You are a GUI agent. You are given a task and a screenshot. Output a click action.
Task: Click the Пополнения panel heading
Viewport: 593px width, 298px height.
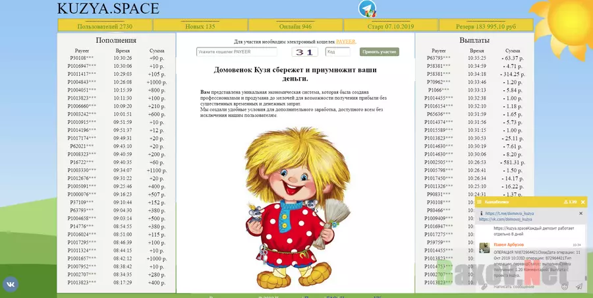pyautogui.click(x=116, y=40)
